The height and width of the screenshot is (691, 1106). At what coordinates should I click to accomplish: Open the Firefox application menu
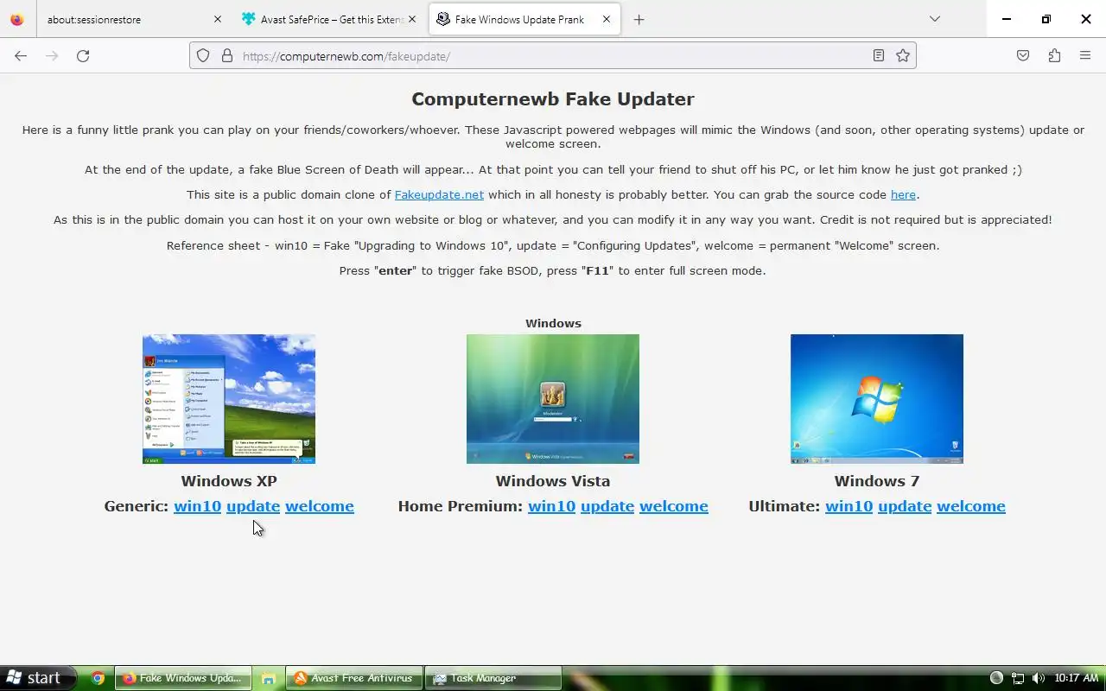pos(1085,56)
